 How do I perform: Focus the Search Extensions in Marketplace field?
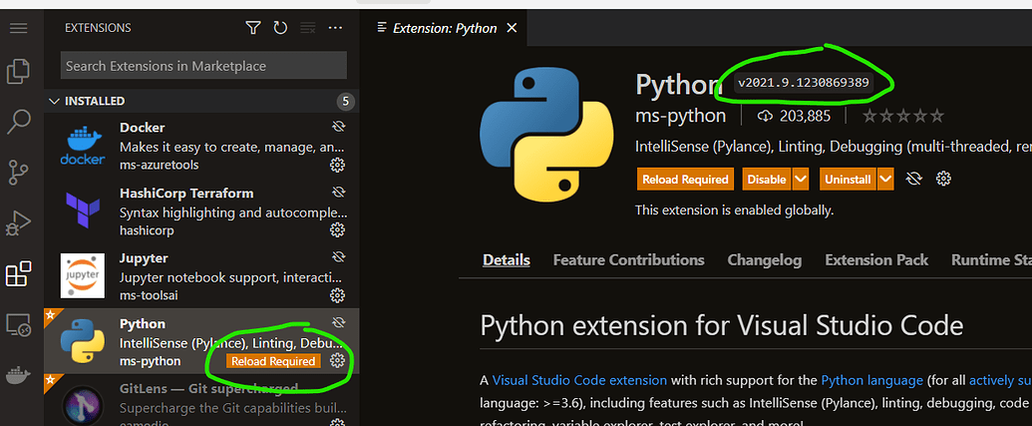pos(203,66)
